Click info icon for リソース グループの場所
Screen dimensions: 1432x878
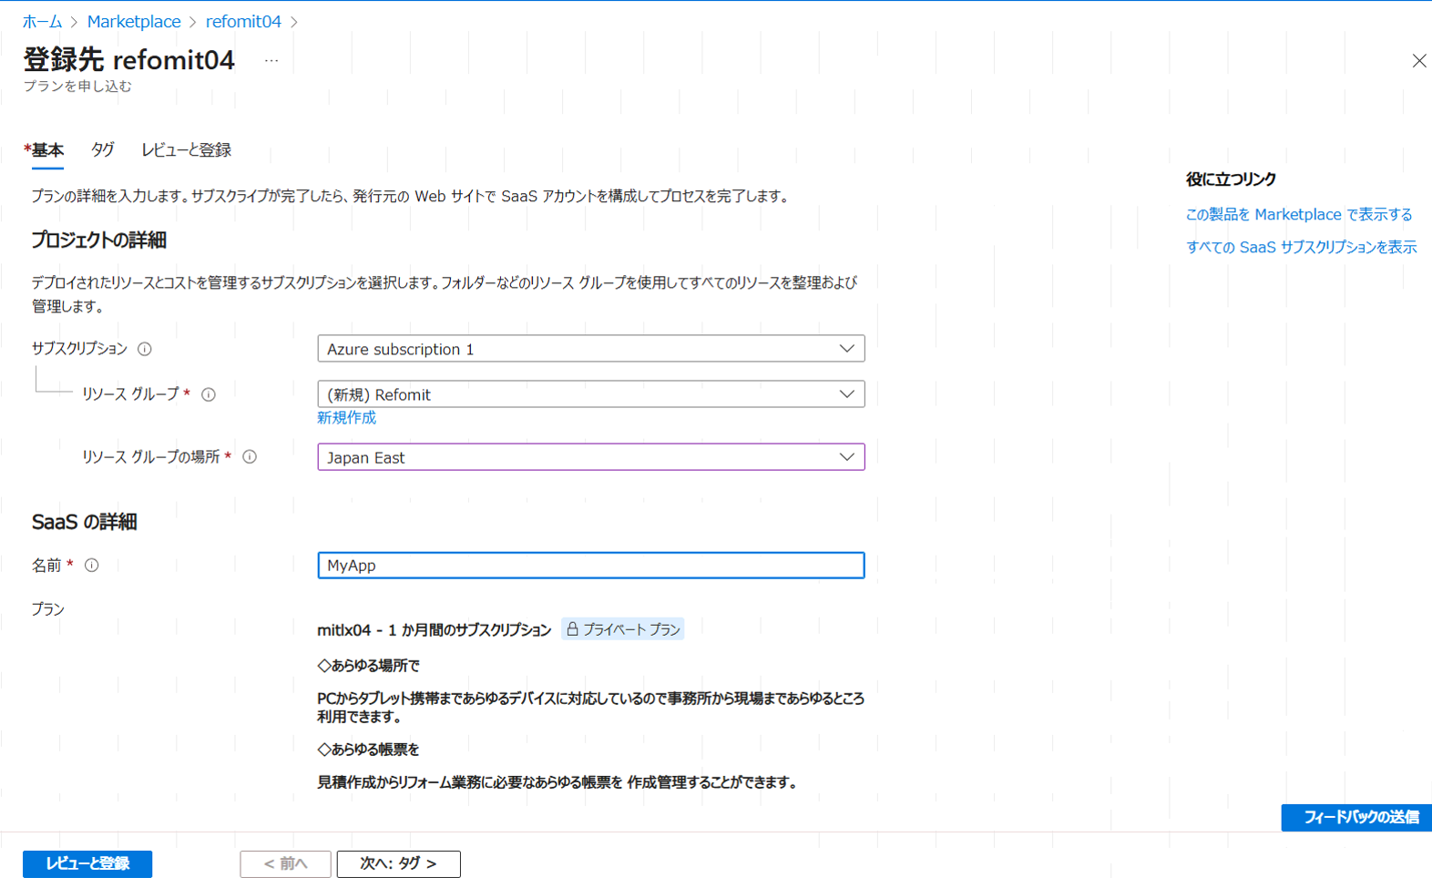(x=250, y=457)
